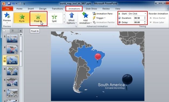Open the Undo history dropdown arrow
Screen dimensions: 169x102
pos(16,4)
